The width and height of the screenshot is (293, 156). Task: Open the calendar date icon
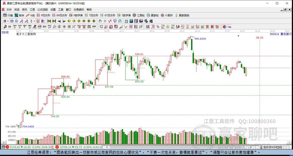pos(126,21)
